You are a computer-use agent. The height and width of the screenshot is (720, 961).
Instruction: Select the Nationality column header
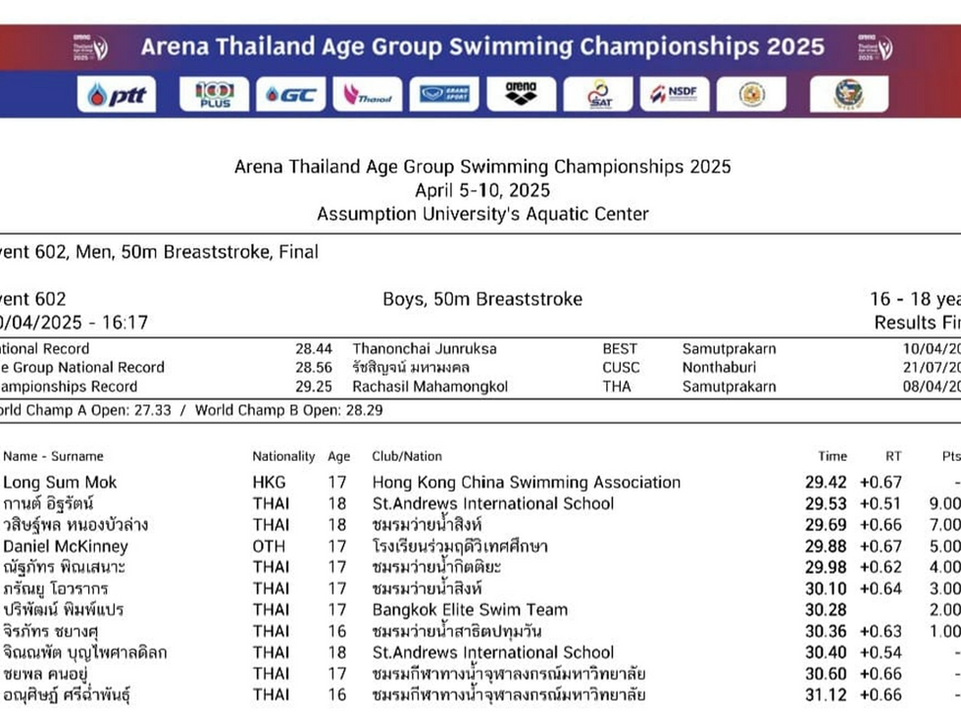pos(283,456)
